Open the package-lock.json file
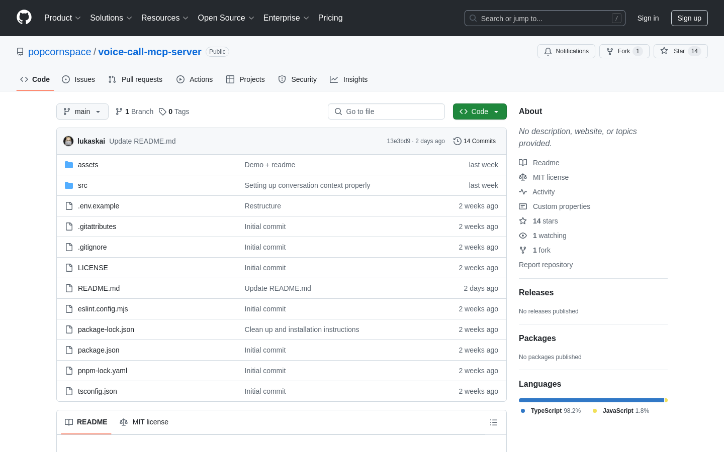Screen dimensions: 724x452 coord(106,329)
